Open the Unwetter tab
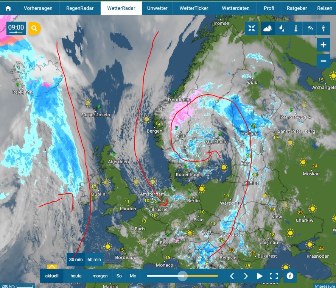This screenshot has height=288, width=336. (x=157, y=8)
